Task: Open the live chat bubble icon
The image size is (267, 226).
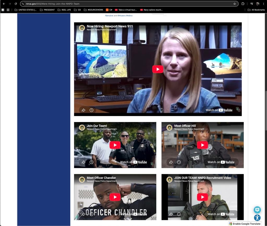Action: 257,210
